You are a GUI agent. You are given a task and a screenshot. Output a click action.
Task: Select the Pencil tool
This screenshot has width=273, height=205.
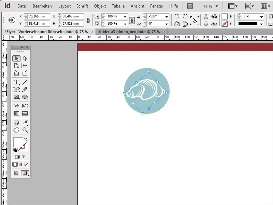coord(25,89)
